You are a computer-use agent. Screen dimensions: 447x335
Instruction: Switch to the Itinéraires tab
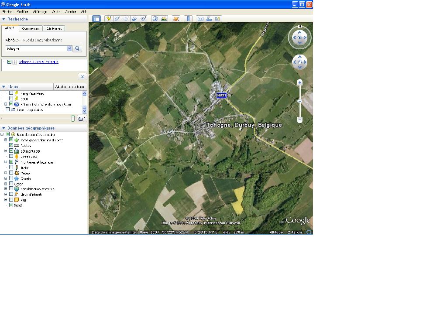54,28
